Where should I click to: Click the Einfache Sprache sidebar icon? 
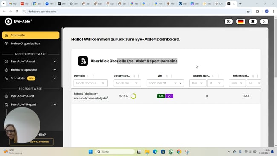pyautogui.click(x=6, y=70)
